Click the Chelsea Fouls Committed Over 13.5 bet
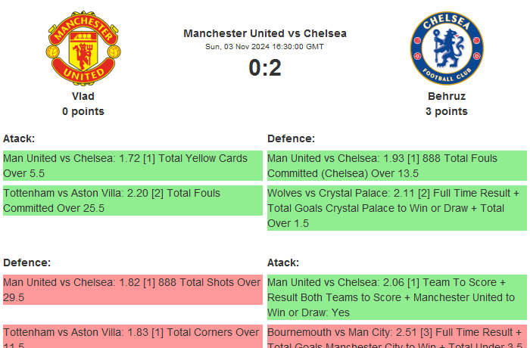The height and width of the screenshot is (348, 530). point(396,166)
